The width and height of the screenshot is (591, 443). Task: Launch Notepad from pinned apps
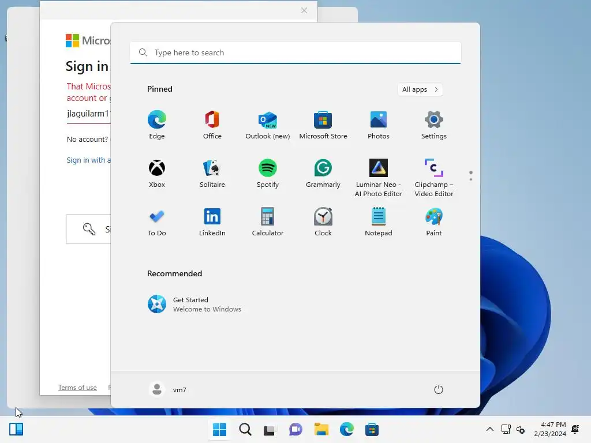(x=379, y=222)
